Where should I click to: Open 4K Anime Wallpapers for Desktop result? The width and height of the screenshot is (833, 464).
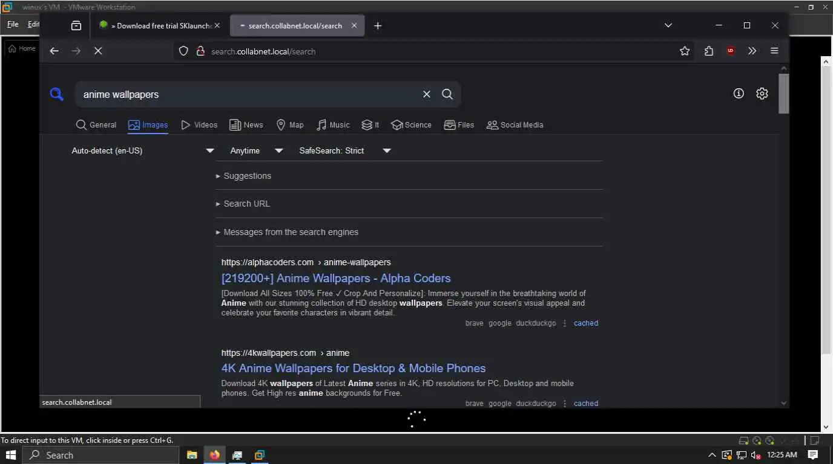(x=354, y=369)
